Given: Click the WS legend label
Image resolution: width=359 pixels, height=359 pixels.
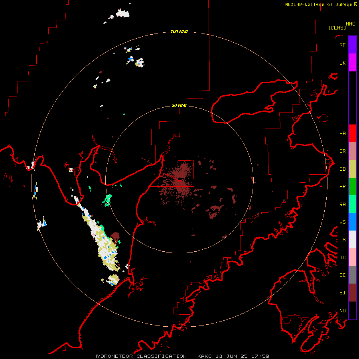Looking at the screenshot, I should coord(342,222).
